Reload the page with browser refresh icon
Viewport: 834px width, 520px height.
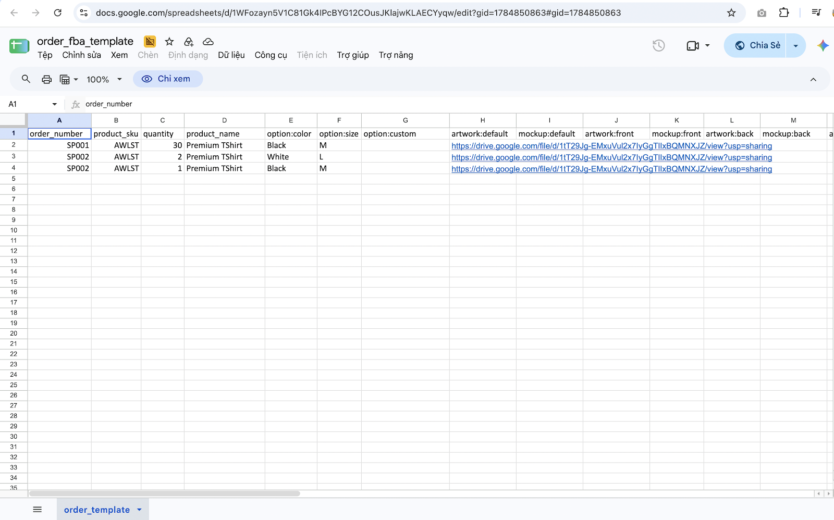(x=58, y=13)
